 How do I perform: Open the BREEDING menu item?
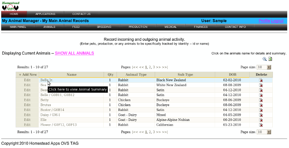(104, 27)
